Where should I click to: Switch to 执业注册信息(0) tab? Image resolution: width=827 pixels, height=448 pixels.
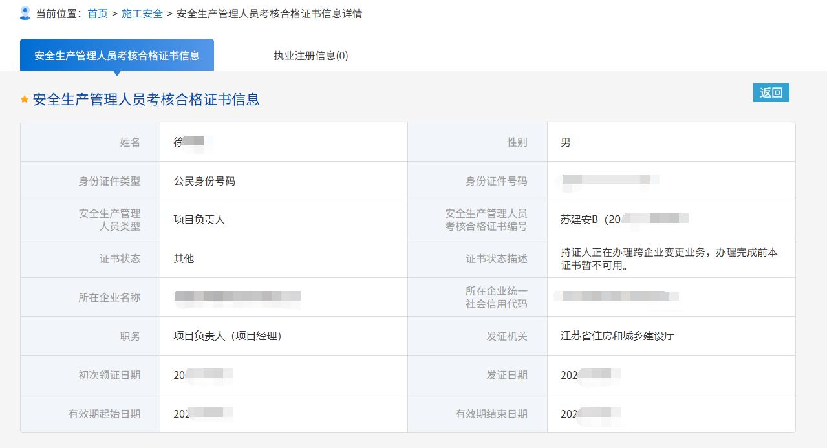click(x=311, y=56)
